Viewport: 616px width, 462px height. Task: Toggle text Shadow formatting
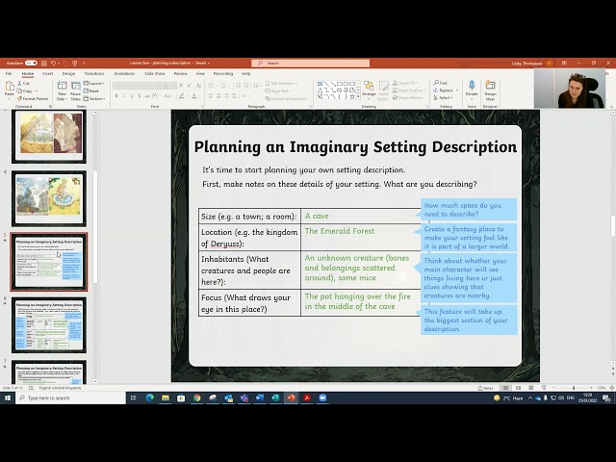click(x=139, y=96)
